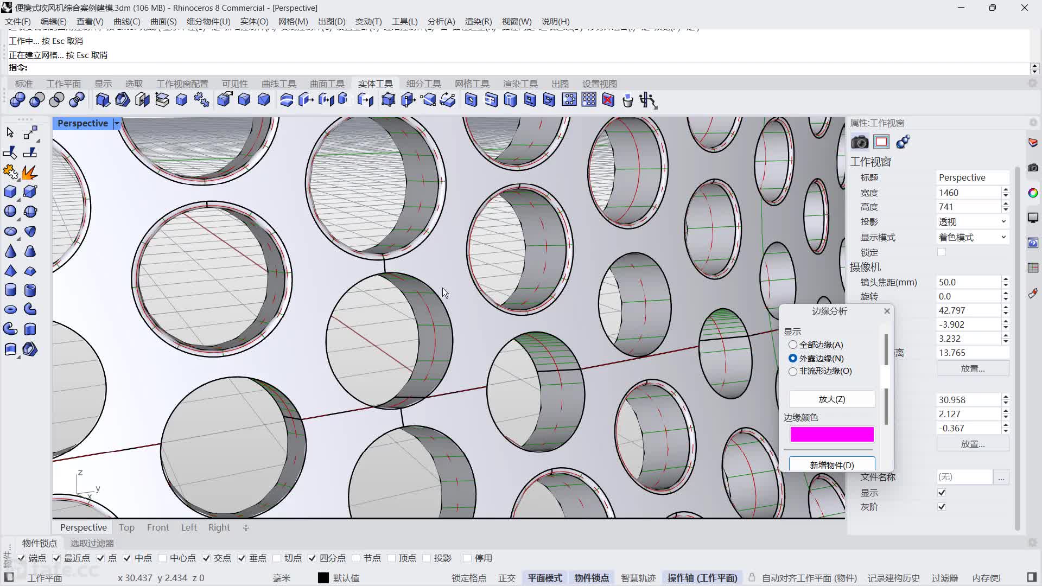
Task: Toggle 智慧轨迹 SmartTrack in status bar
Action: [x=638, y=578]
